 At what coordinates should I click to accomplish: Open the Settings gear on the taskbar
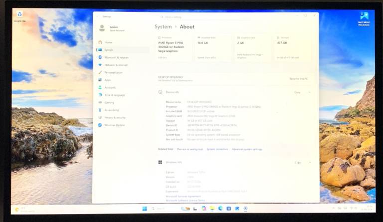tap(245, 209)
